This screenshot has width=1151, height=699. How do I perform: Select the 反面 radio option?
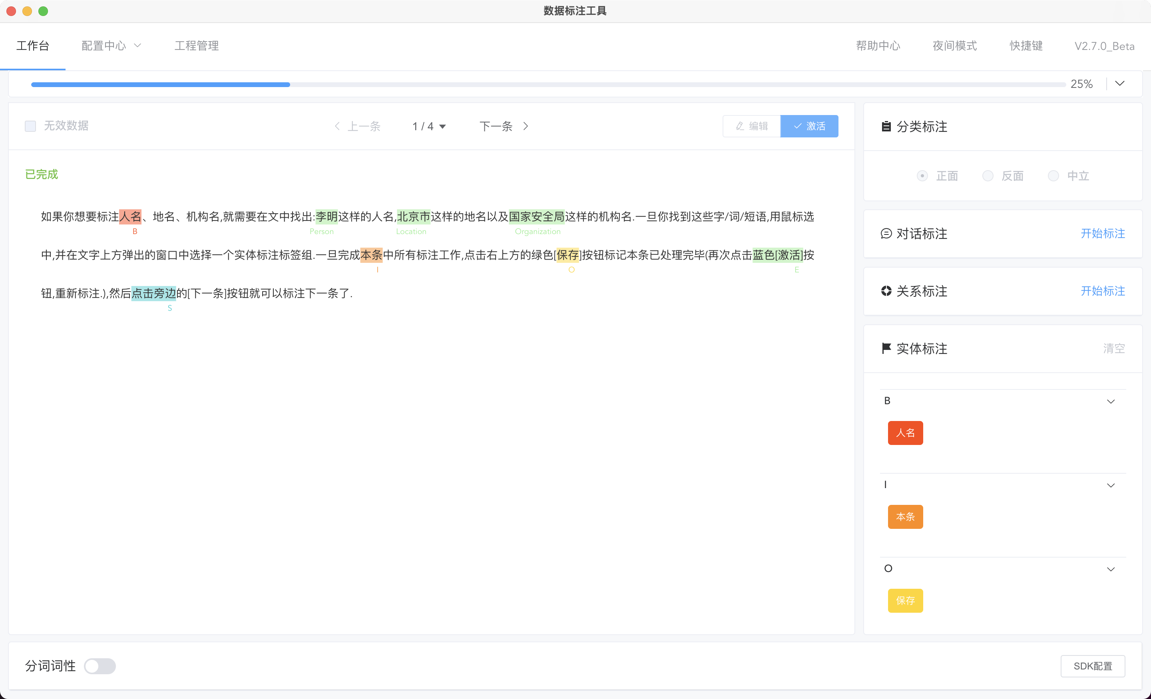(988, 176)
